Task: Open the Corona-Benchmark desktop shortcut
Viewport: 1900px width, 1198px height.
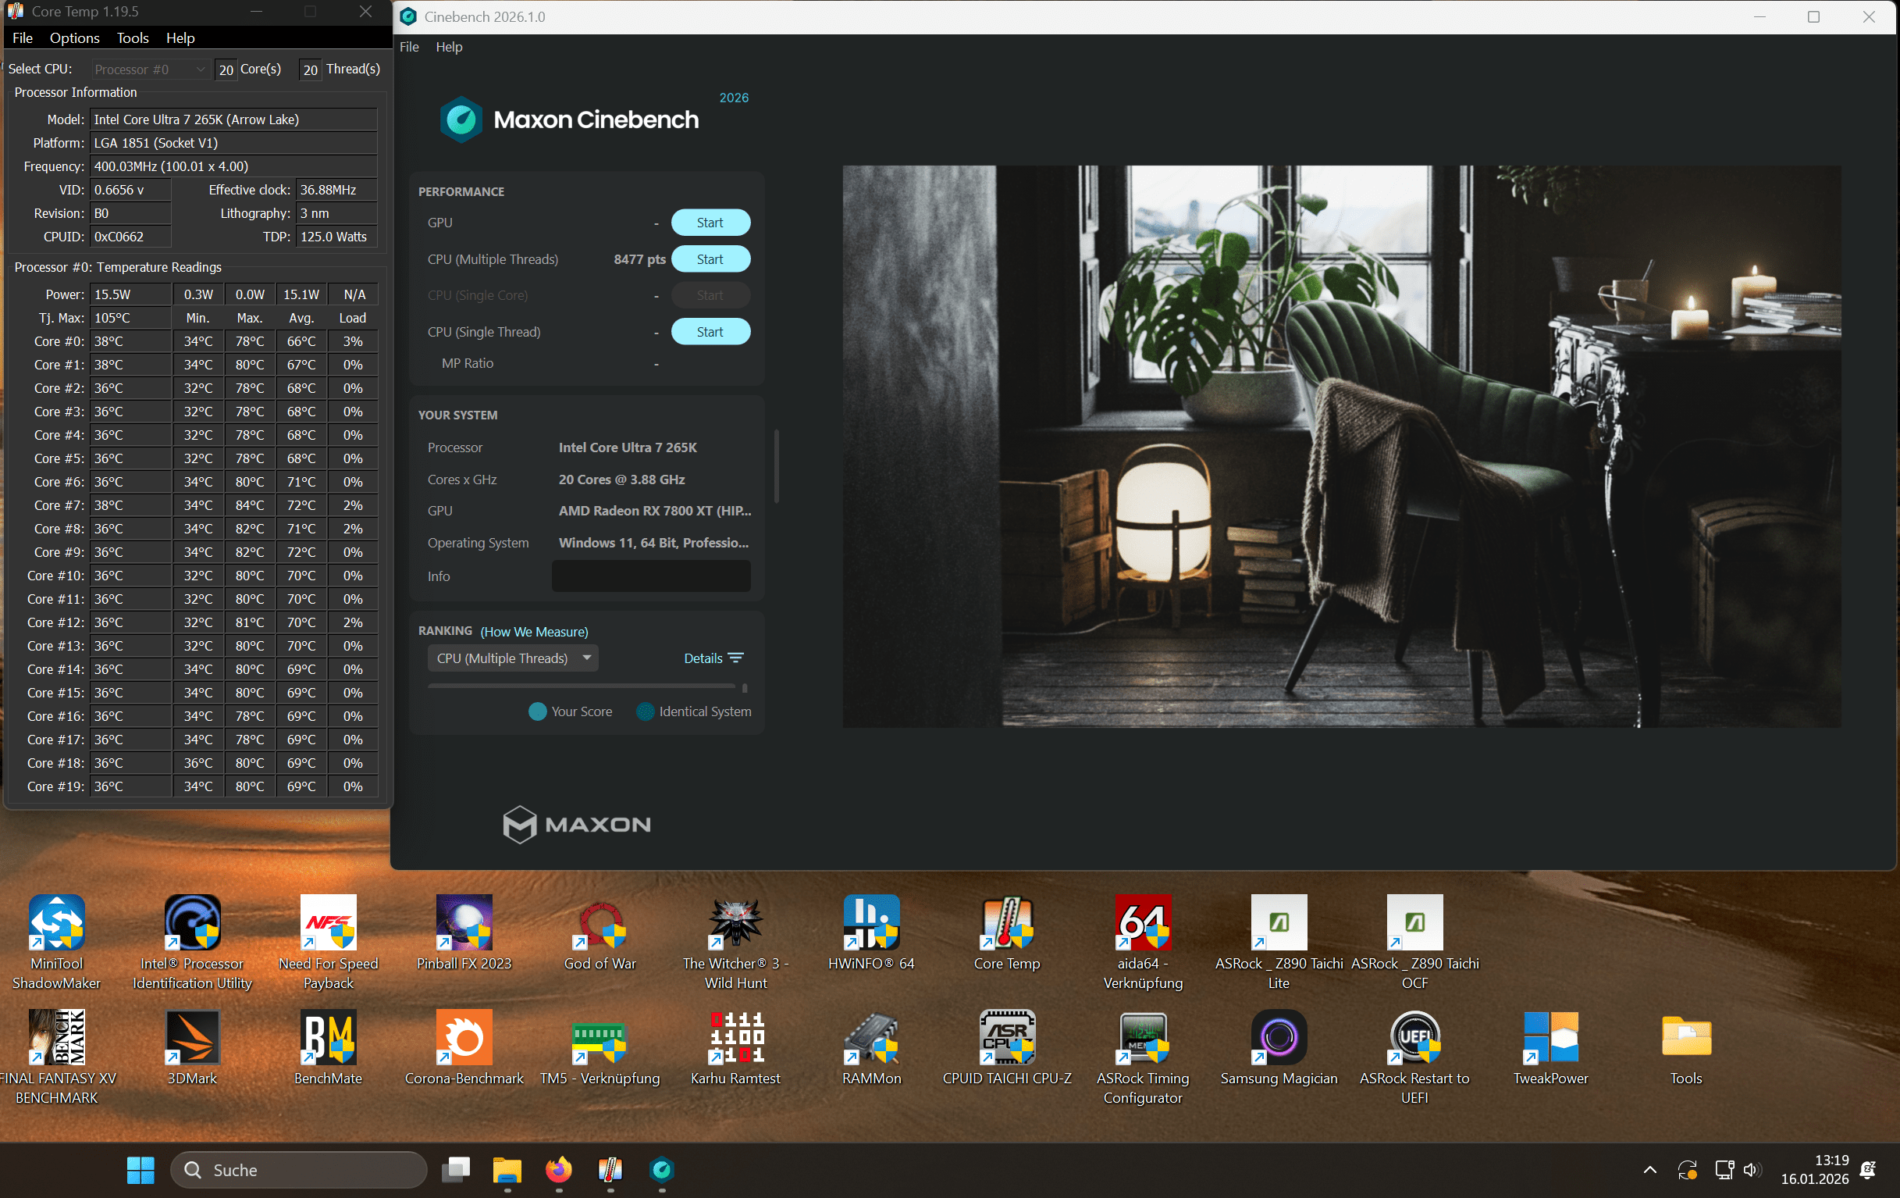Action: pyautogui.click(x=464, y=1037)
